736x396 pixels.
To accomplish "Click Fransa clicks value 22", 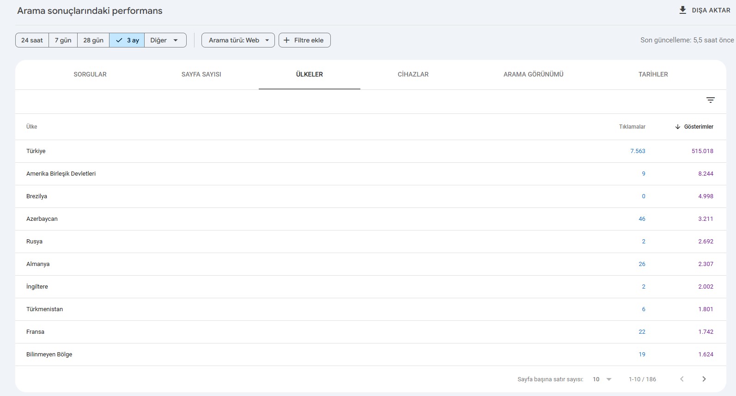I will (x=642, y=332).
